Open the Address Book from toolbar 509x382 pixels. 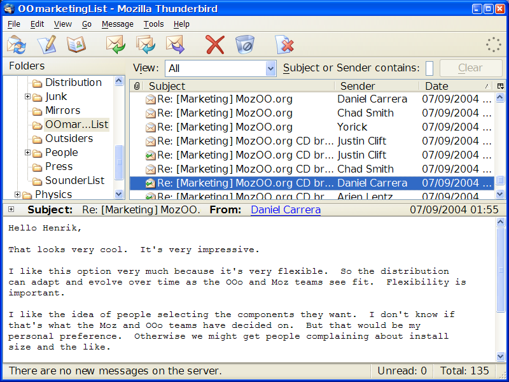coord(76,45)
